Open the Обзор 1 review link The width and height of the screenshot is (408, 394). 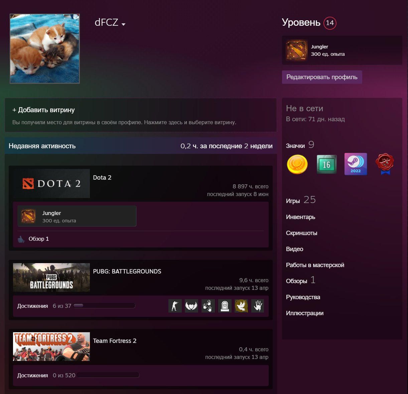coord(39,239)
